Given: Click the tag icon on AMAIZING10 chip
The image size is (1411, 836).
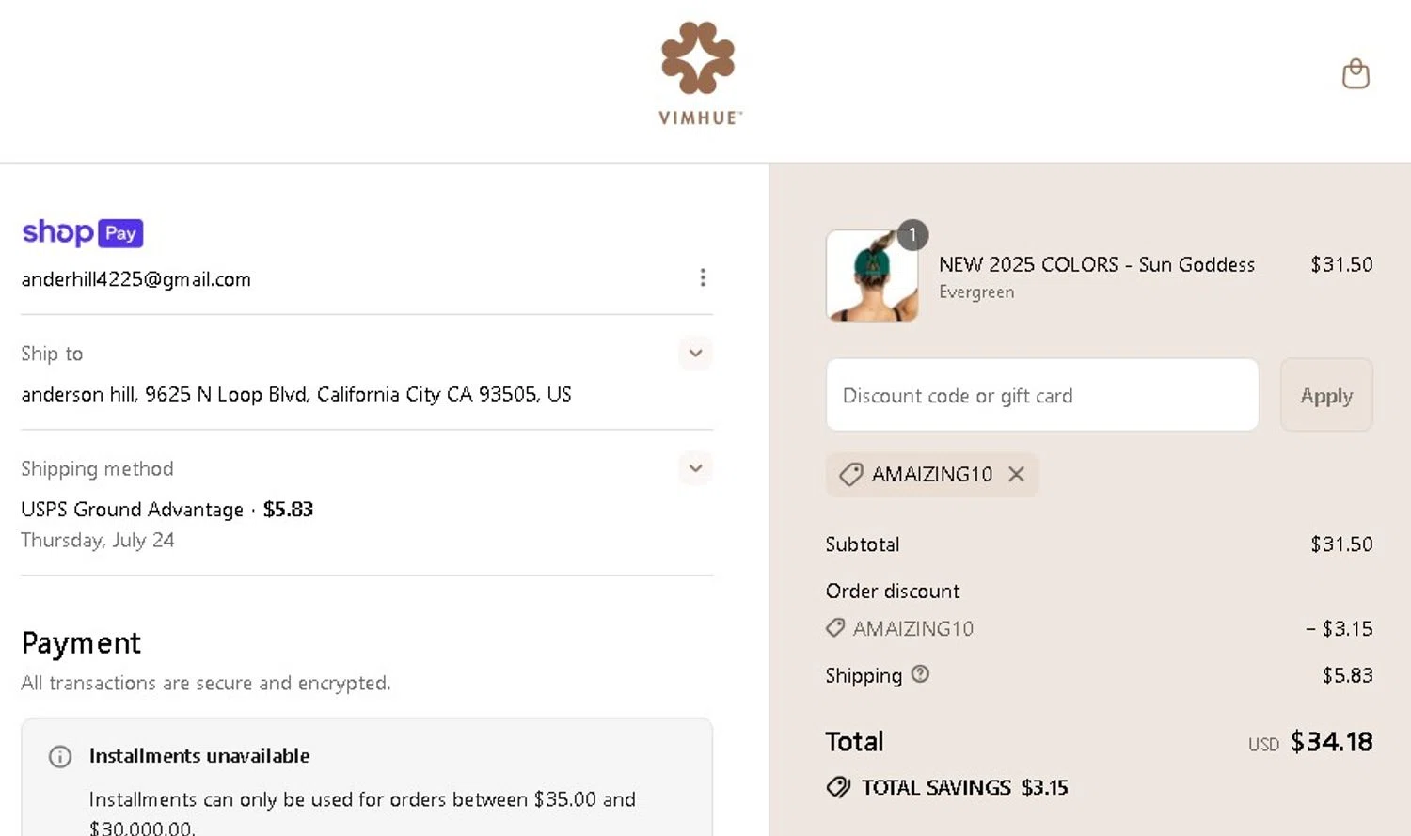Looking at the screenshot, I should pos(850,474).
